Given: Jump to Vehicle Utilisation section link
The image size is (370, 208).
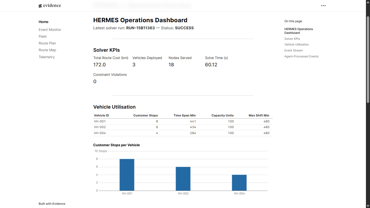Looking at the screenshot, I should (x=297, y=44).
